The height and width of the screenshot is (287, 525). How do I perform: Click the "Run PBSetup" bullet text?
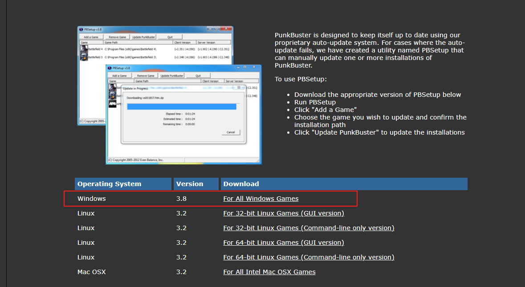315,102
